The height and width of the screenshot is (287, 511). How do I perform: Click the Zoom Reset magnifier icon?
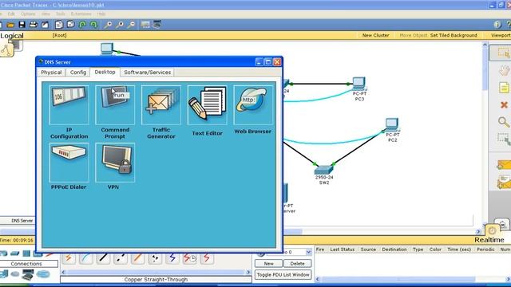(x=120, y=25)
